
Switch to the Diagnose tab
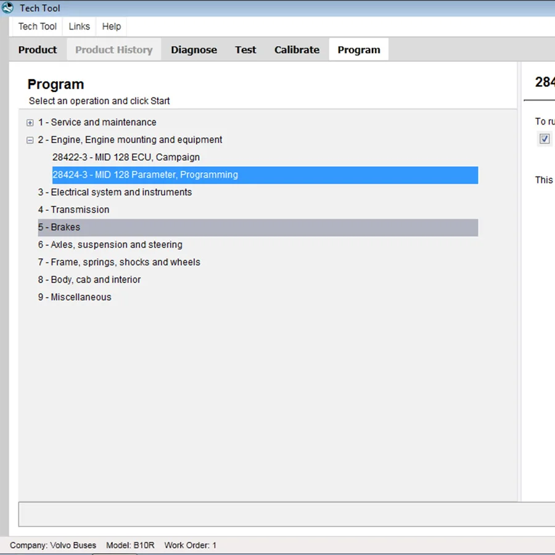194,49
